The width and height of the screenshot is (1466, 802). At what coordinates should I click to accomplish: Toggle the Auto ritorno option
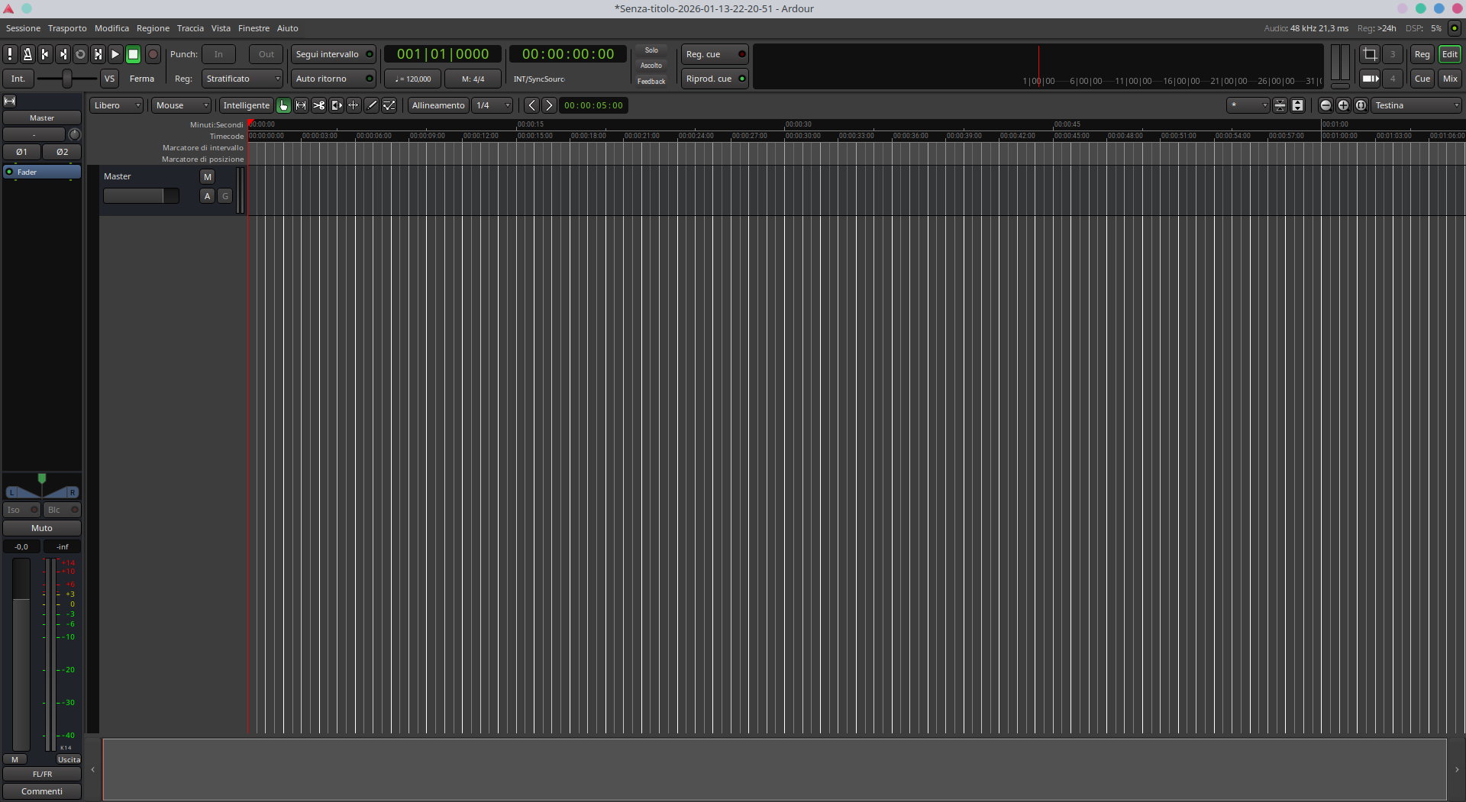[x=334, y=79]
